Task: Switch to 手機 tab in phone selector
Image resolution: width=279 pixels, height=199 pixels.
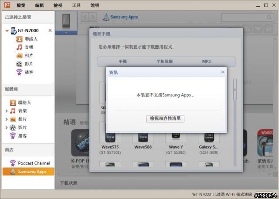Action: click(122, 61)
